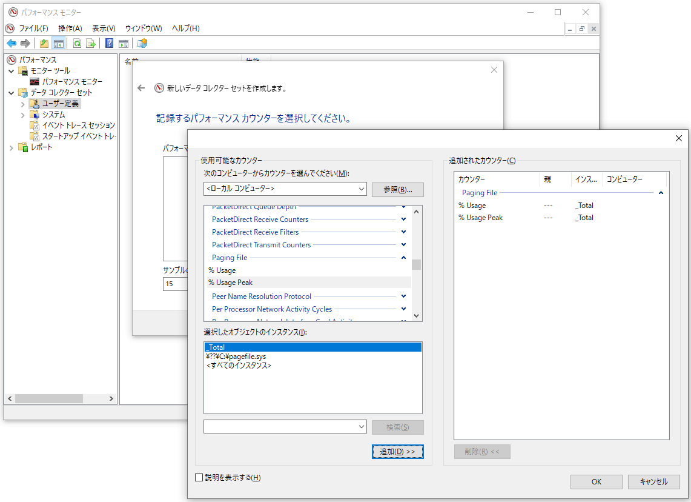Click the New Data Collector Set icon
The width and height of the screenshot is (691, 502).
coord(142,43)
